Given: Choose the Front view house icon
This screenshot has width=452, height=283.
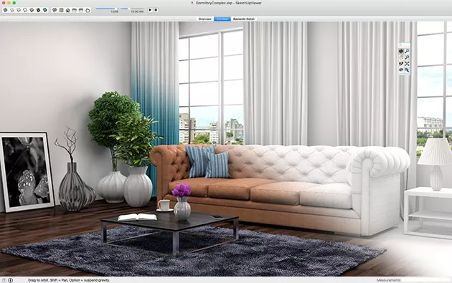Looking at the screenshot, I should coord(67,10).
